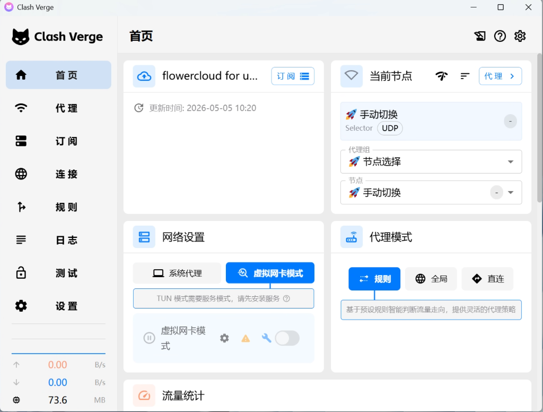543x412 pixels.
Task: Open virtual NIC mode gear settings
Action: coord(224,338)
